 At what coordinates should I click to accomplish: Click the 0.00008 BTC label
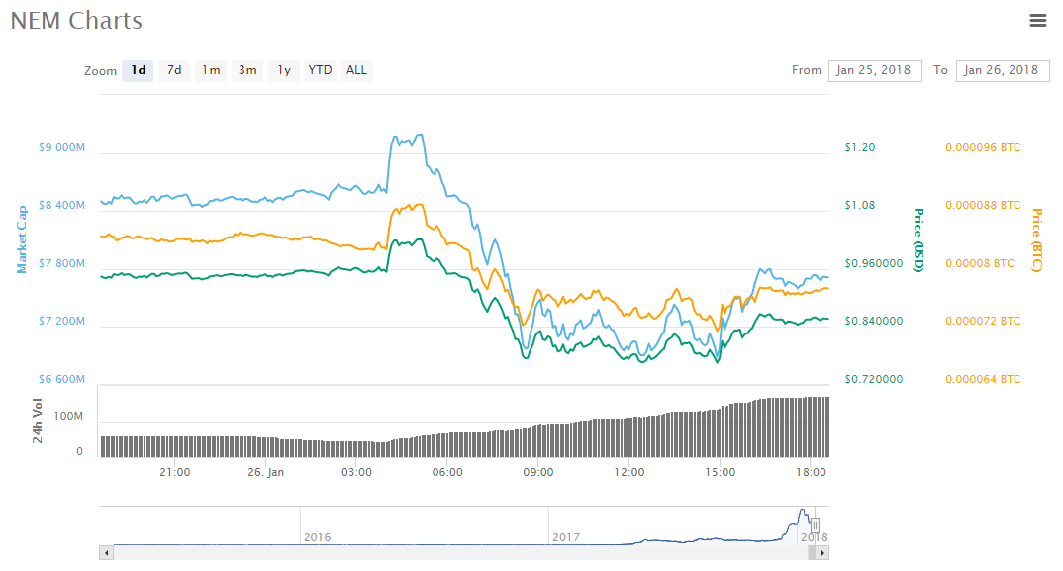coord(980,264)
